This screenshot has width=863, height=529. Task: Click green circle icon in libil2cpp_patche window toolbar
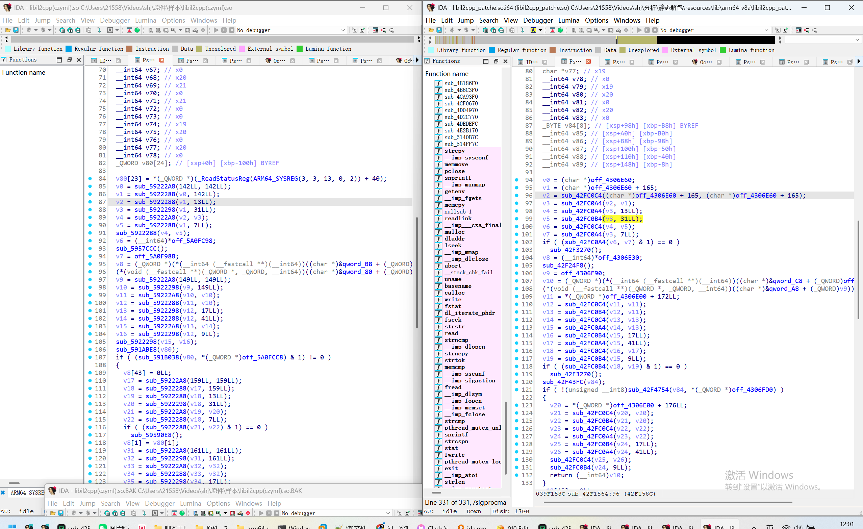pyautogui.click(x=560, y=30)
